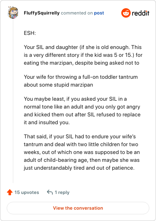This screenshot has width=156, height=221.
Task: Follow the blue "post" link
Action: coord(99,13)
